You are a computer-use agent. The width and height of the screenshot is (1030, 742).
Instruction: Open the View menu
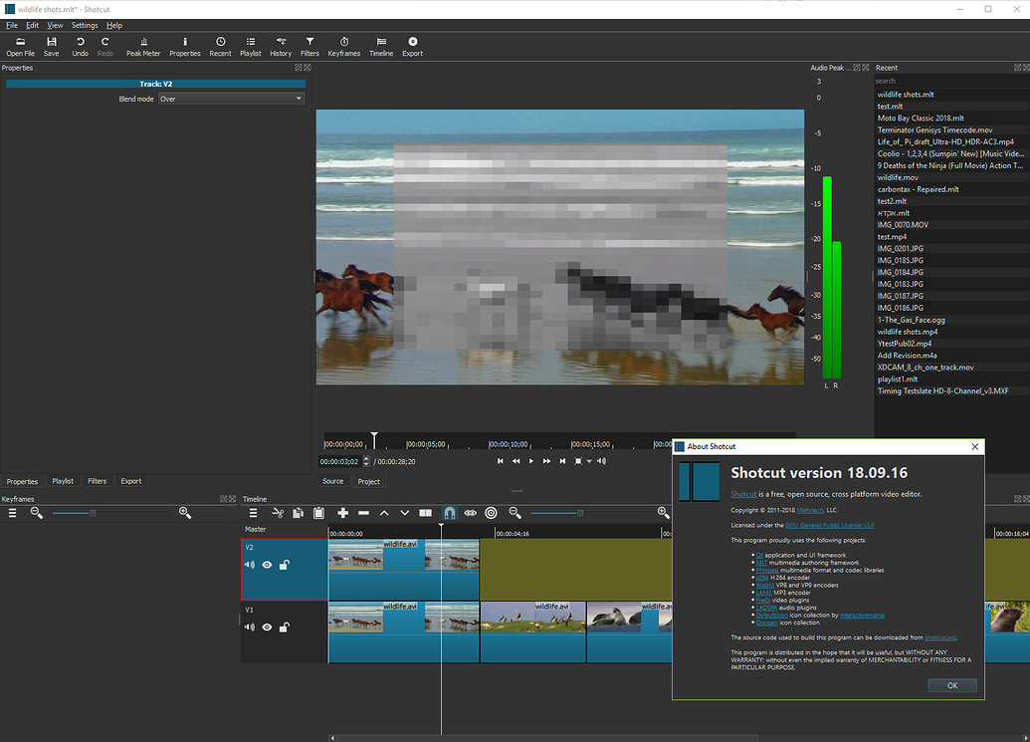[x=55, y=25]
